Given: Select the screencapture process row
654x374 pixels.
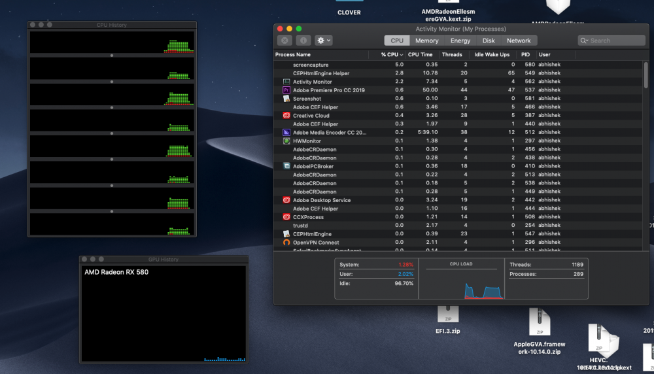Looking at the screenshot, I should tap(458, 65).
